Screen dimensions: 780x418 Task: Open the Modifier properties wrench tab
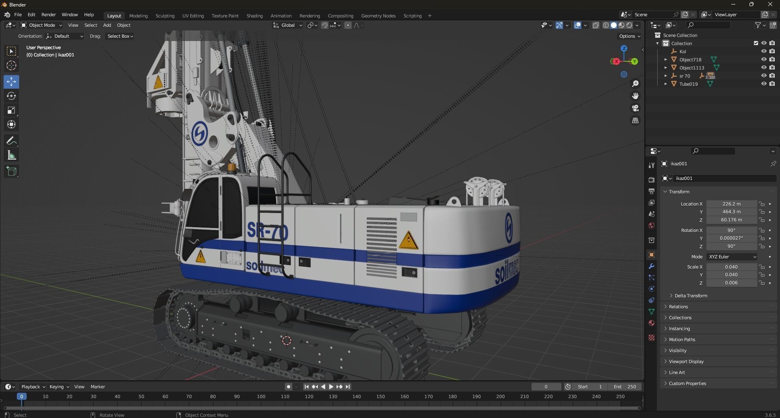point(652,266)
